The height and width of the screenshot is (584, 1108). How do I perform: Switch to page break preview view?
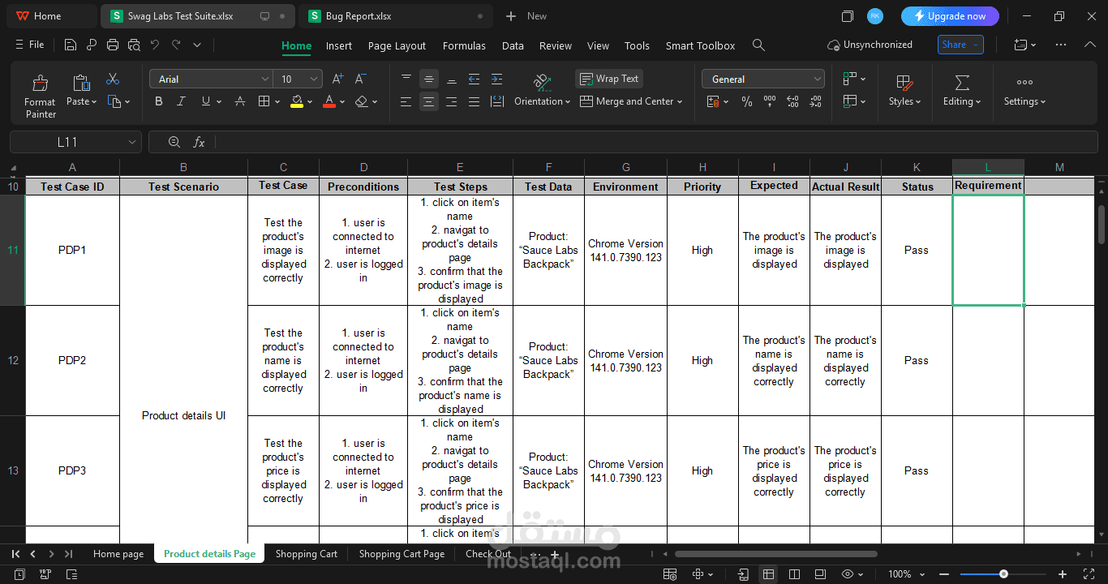[x=796, y=574]
